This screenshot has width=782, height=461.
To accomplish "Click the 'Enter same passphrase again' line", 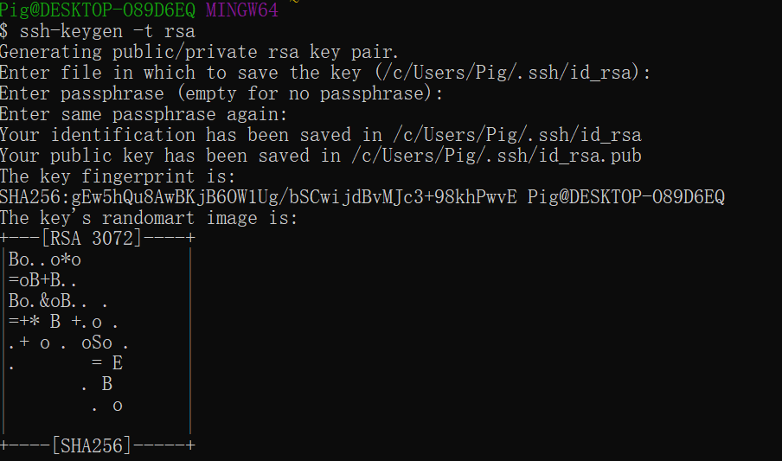I will [x=143, y=114].
